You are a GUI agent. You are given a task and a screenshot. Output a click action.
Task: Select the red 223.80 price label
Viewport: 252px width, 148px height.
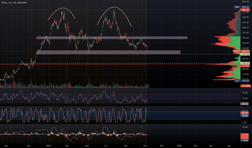point(245,66)
